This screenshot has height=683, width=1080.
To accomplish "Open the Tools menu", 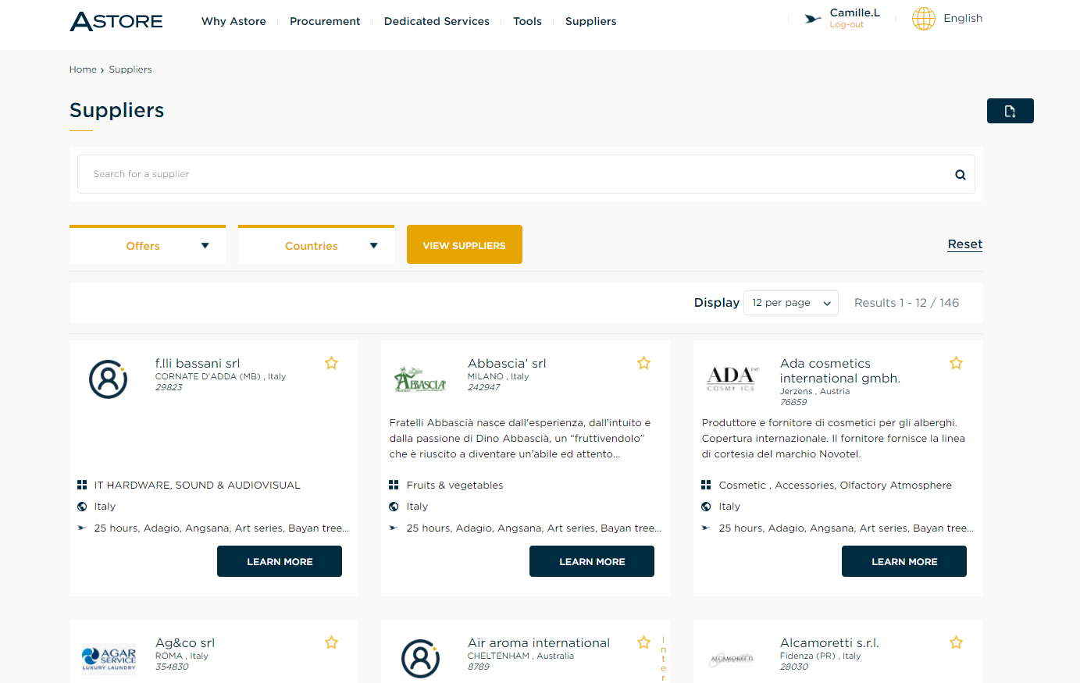I will (527, 21).
